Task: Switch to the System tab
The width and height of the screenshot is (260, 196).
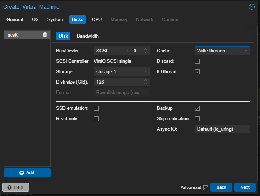Action: pos(55,20)
